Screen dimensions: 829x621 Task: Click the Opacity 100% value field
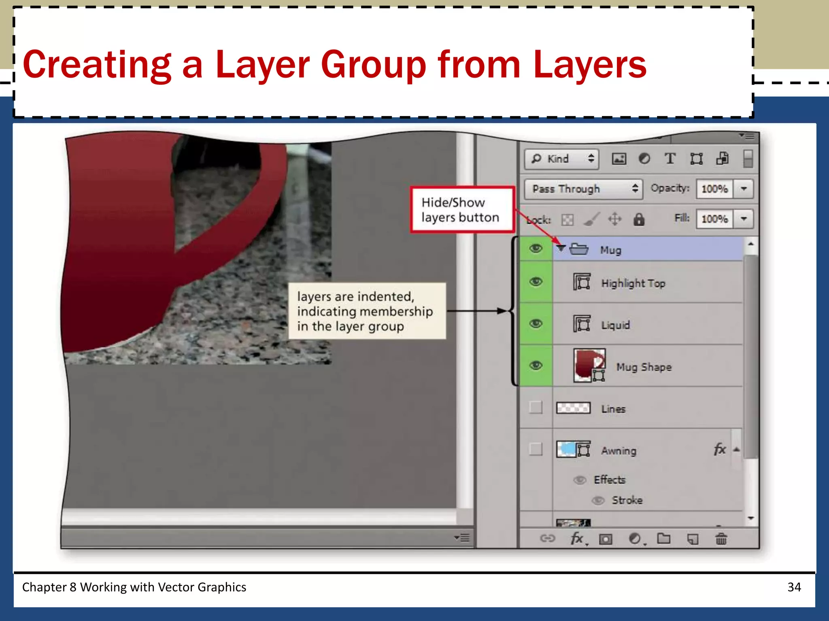pyautogui.click(x=715, y=189)
